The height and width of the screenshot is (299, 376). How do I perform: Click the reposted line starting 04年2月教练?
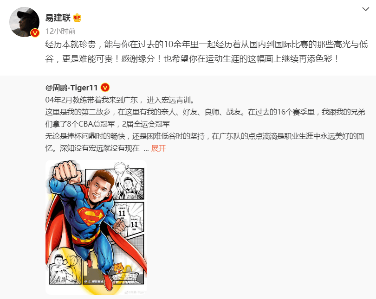[x=120, y=100]
